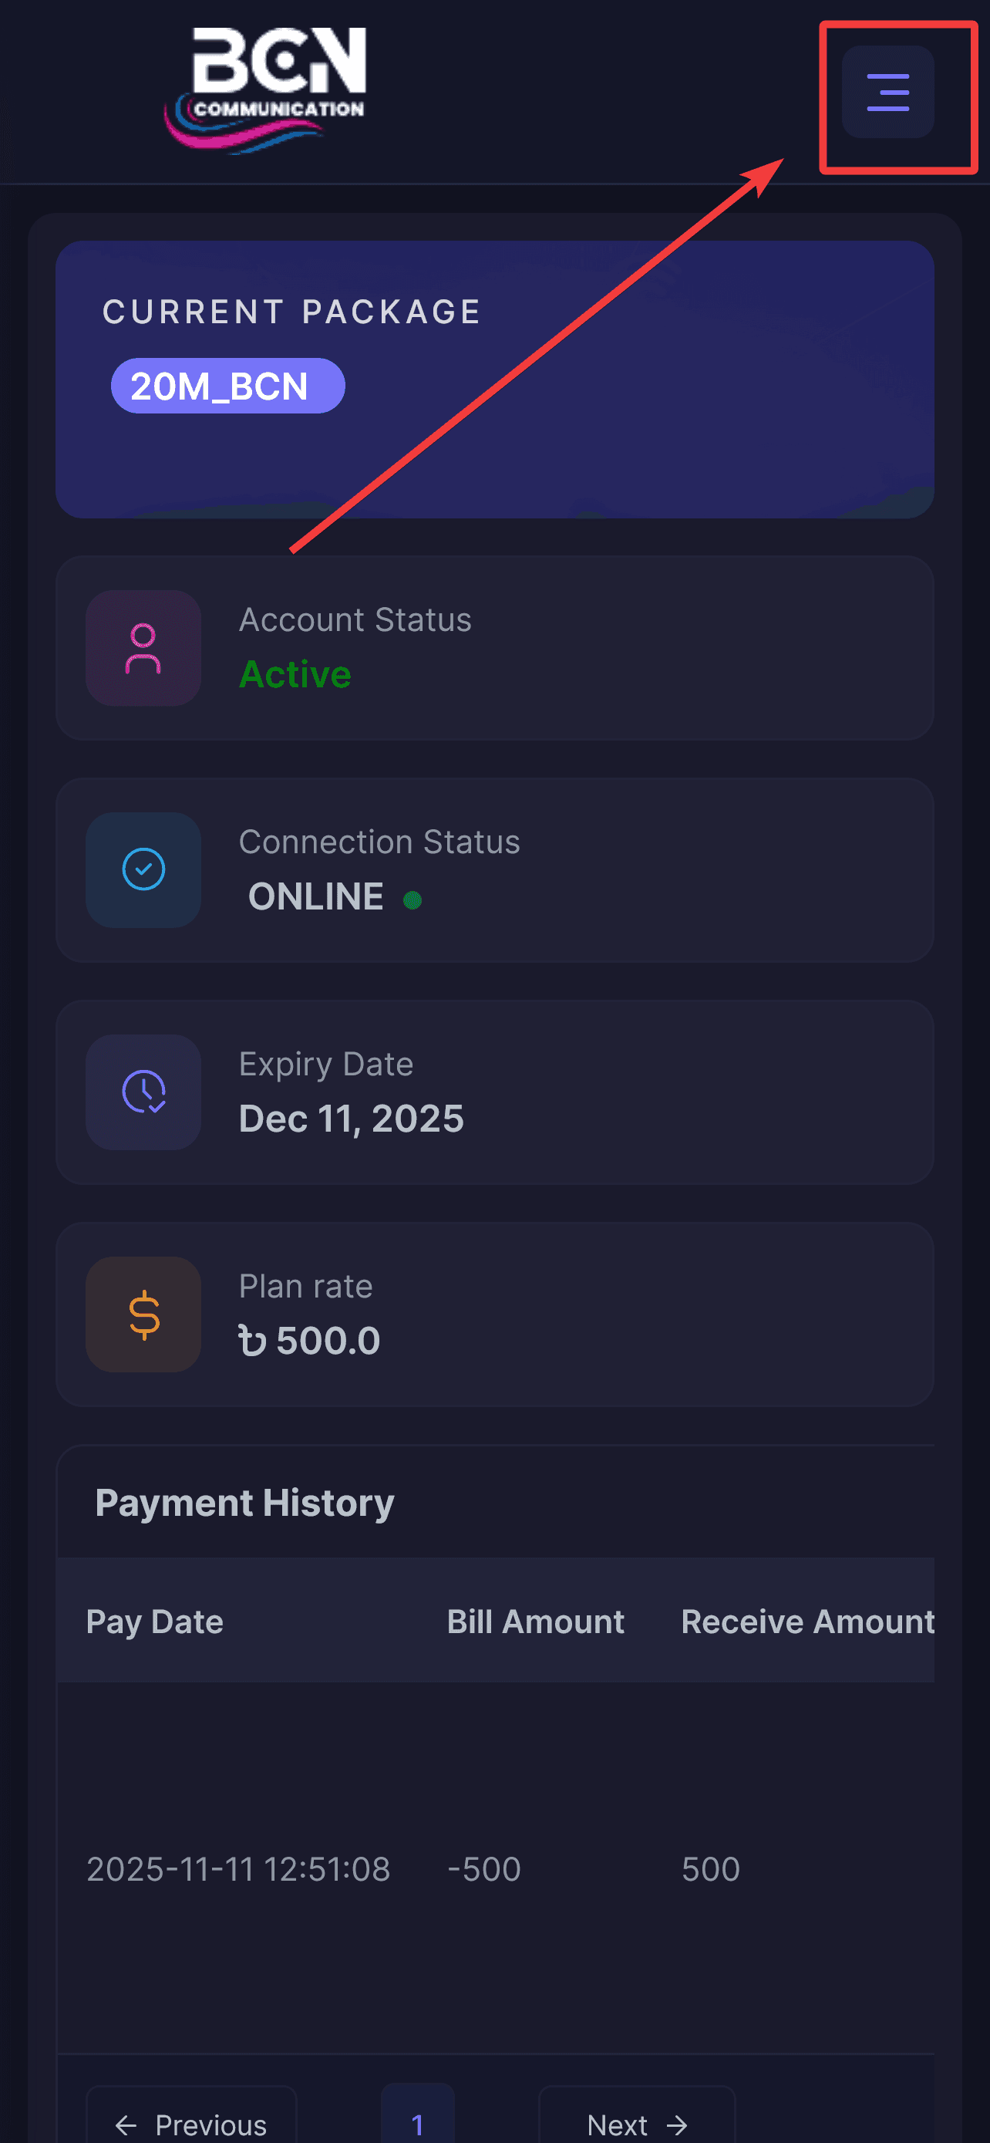Click the green online indicator dot
Viewport: 990px width, 2143px height.
(x=412, y=899)
